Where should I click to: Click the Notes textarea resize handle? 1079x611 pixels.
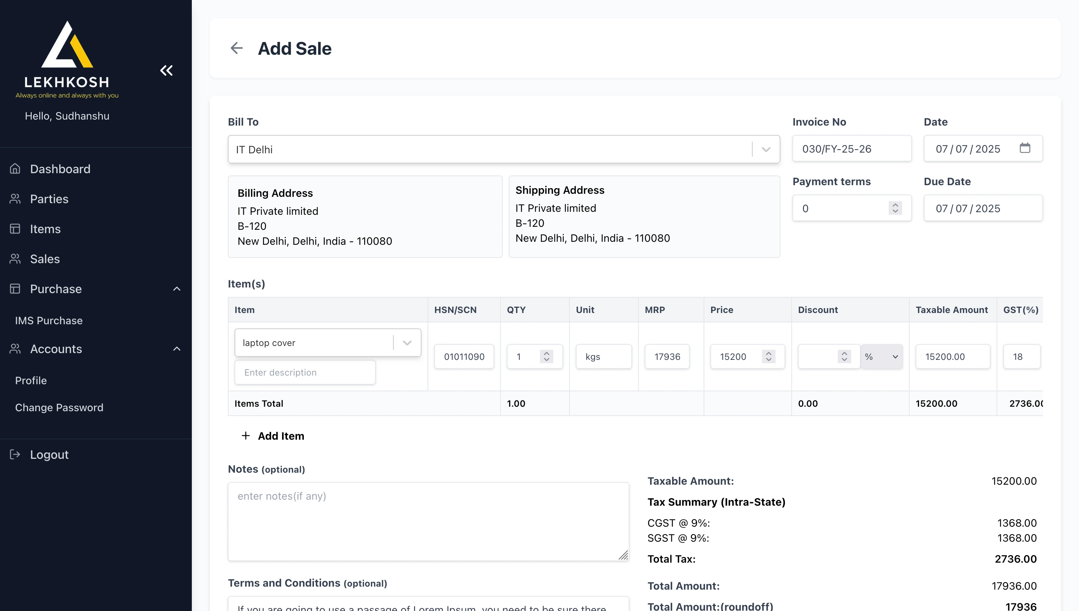pos(623,555)
